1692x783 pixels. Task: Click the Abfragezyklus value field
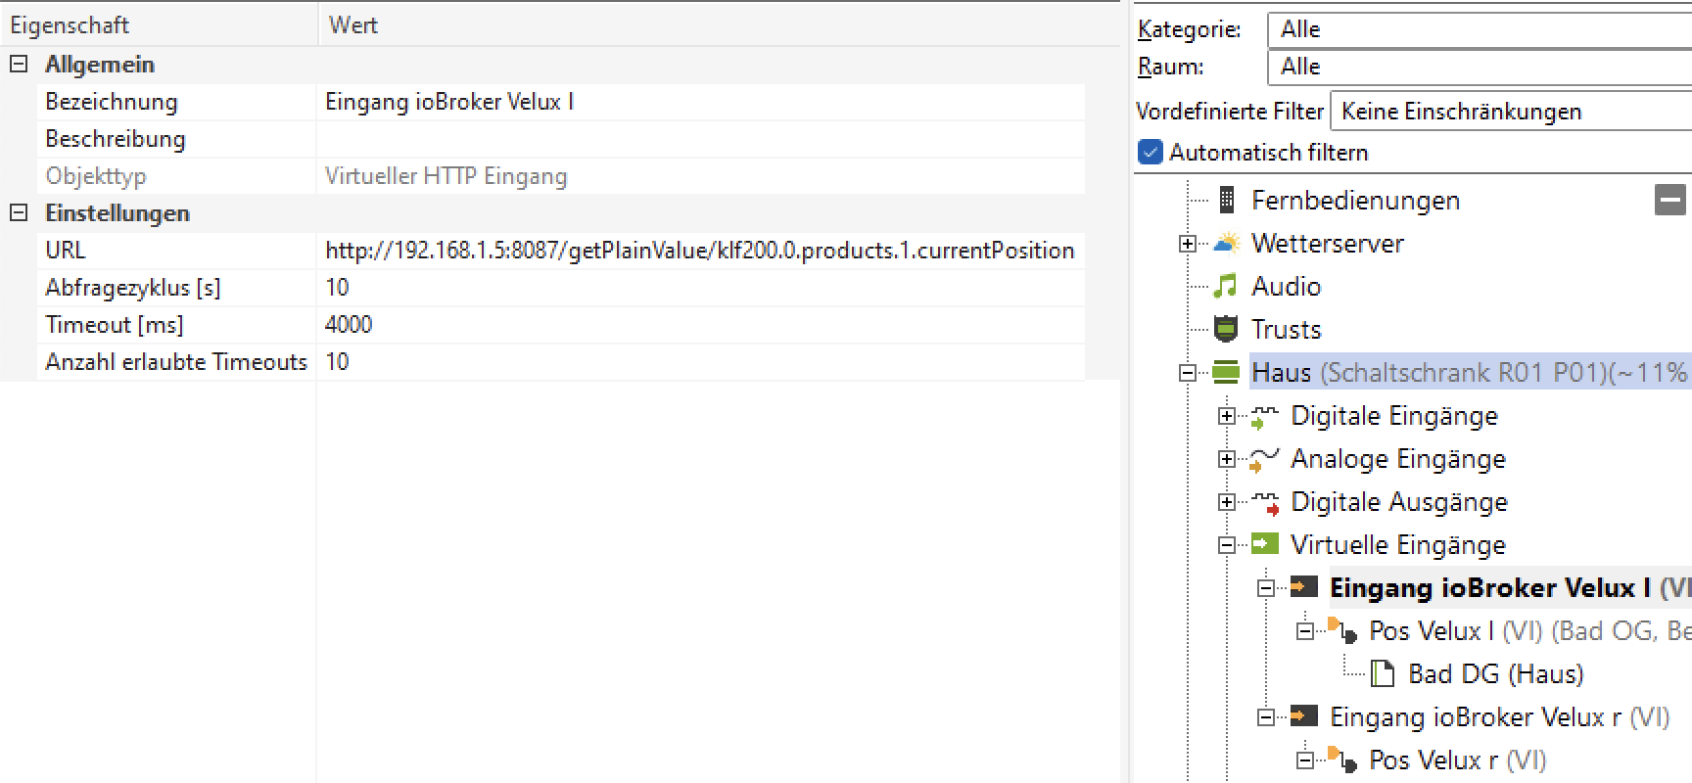[x=699, y=288]
